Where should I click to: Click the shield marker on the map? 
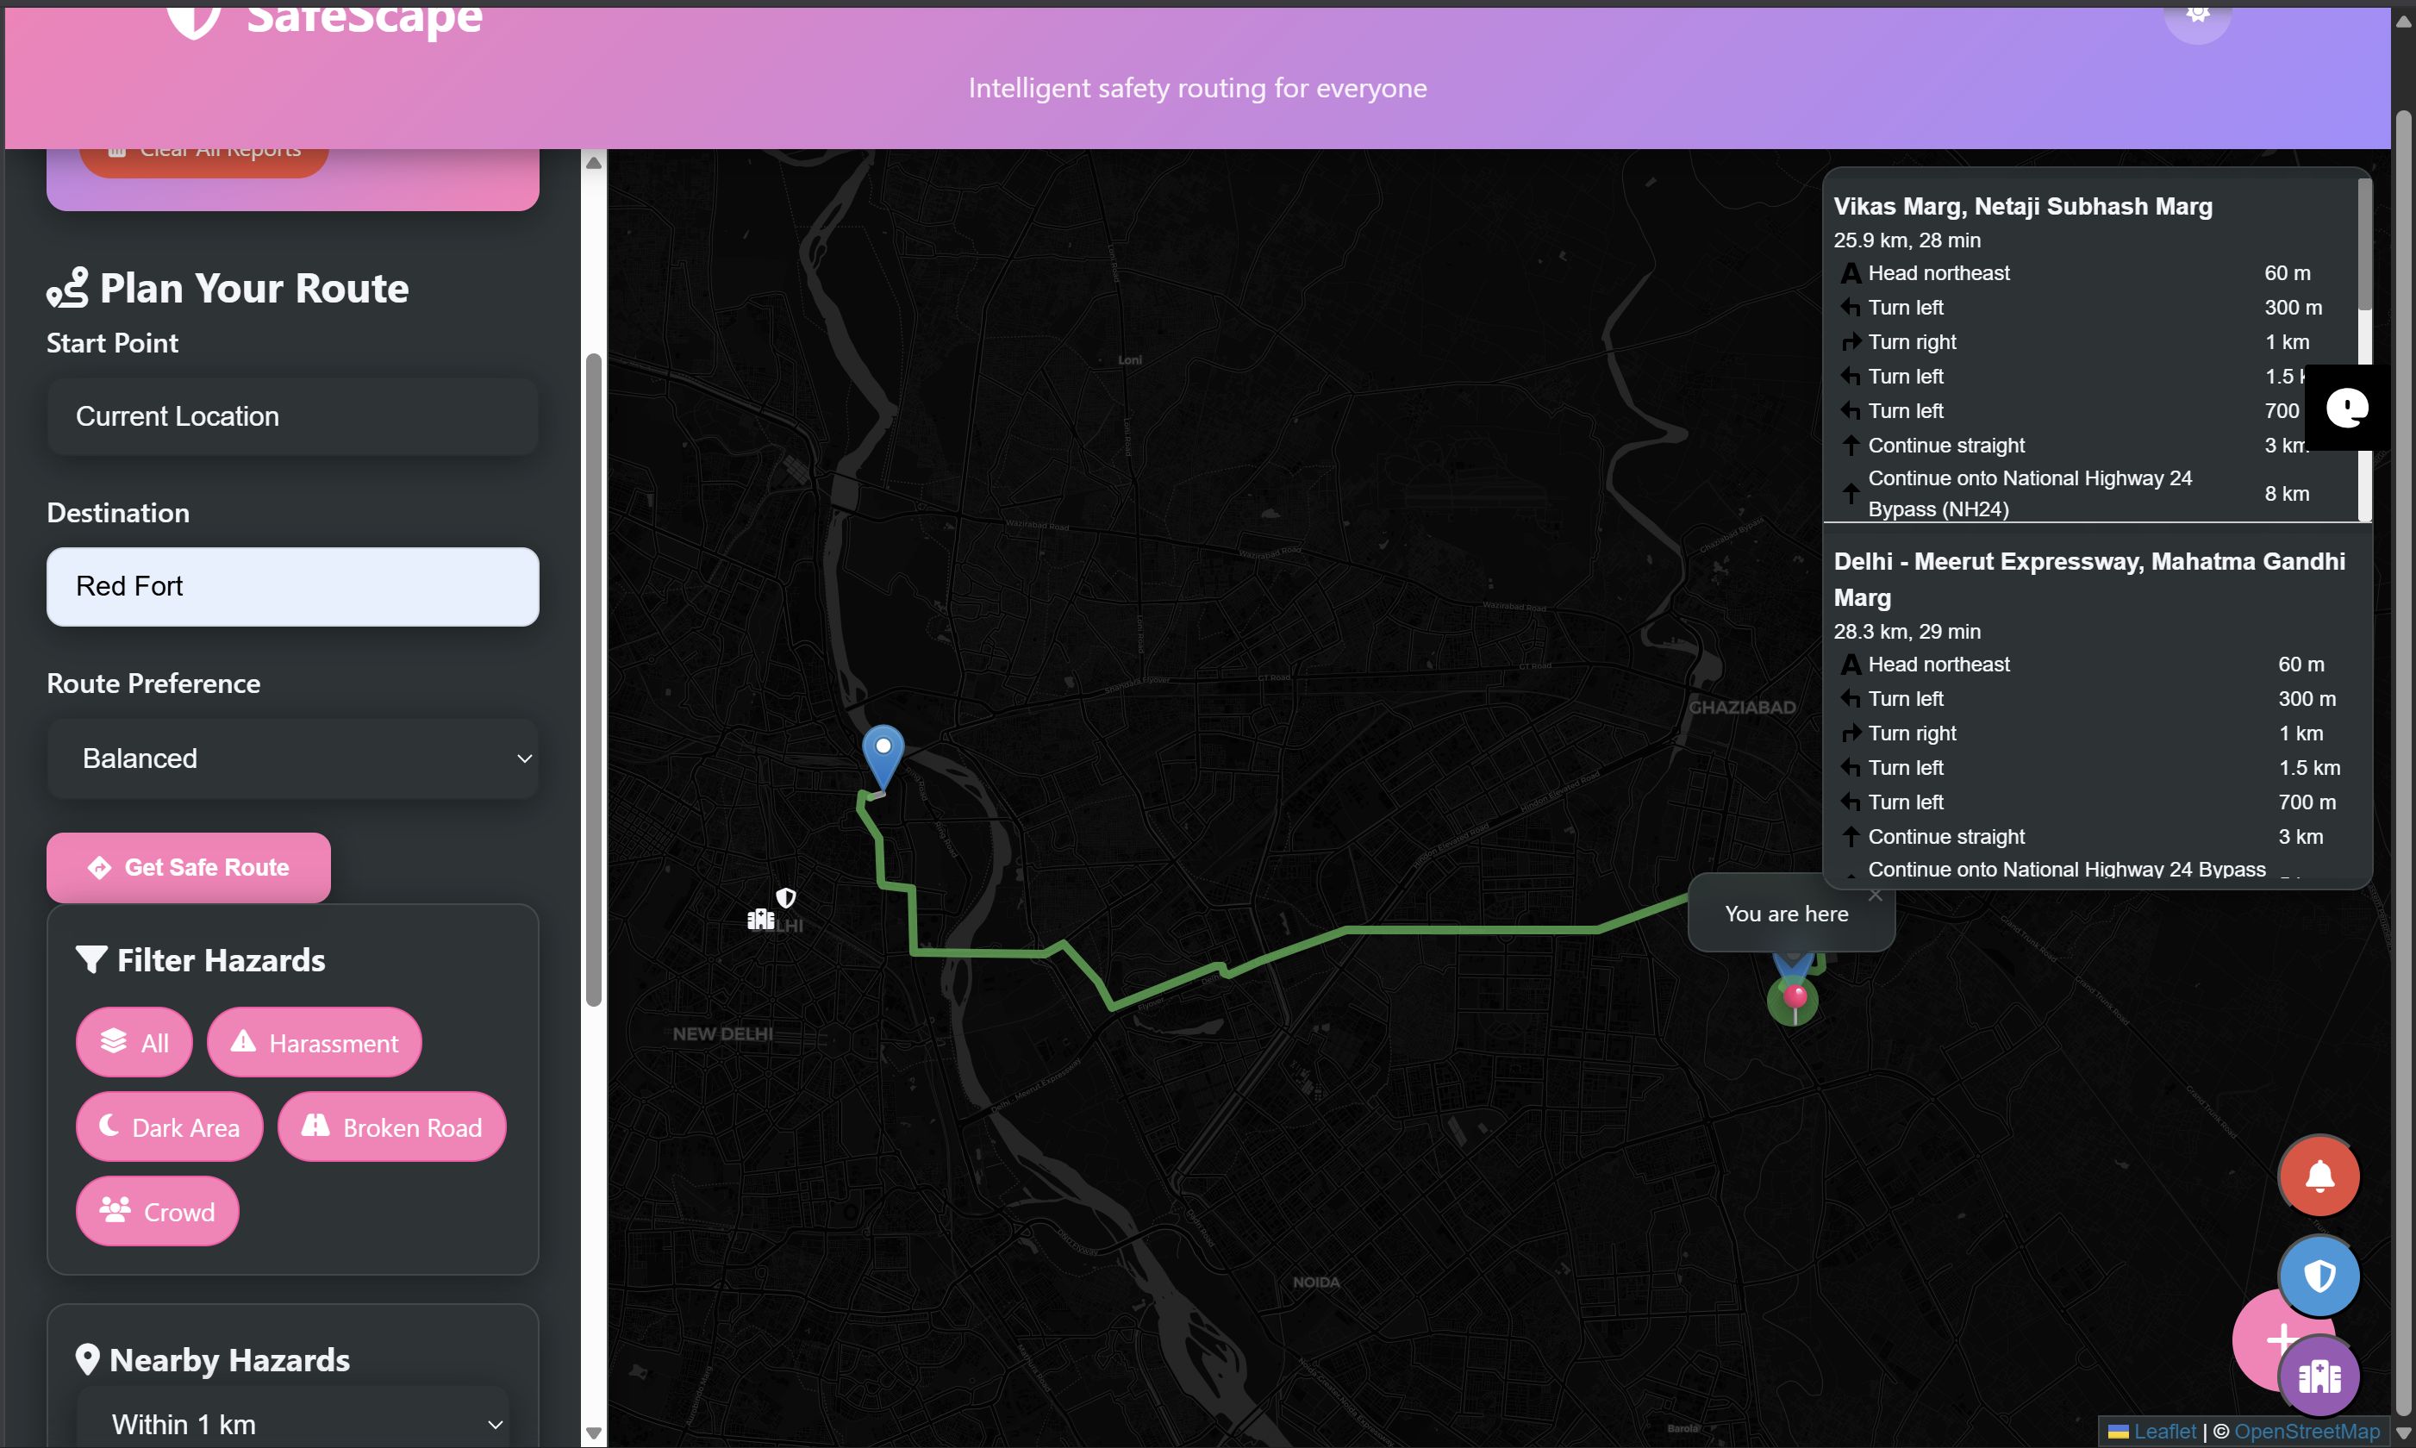[x=785, y=896]
